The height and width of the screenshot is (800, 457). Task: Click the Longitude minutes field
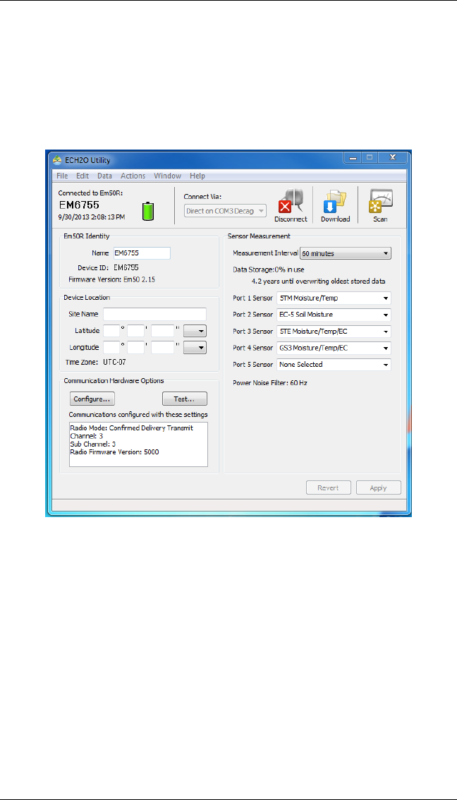tap(135, 348)
